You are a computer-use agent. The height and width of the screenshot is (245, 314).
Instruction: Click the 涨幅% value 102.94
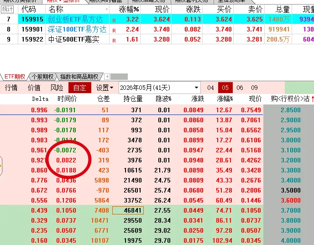click(222, 240)
